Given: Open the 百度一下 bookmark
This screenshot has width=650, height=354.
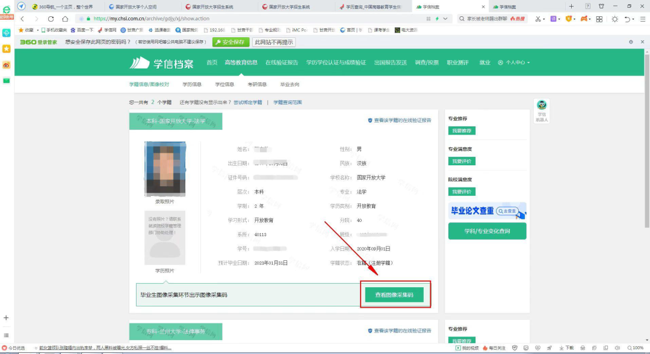Looking at the screenshot, I should (x=82, y=30).
